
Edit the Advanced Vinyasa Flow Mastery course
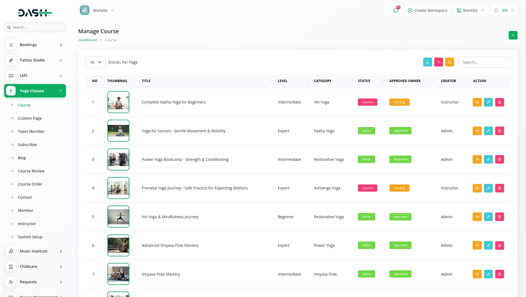click(488, 245)
